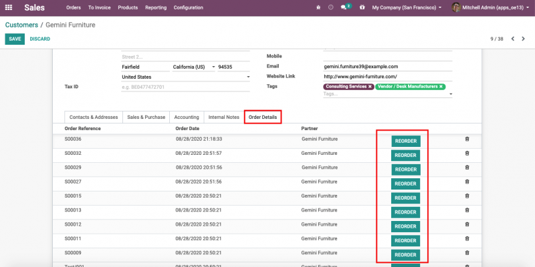The width and height of the screenshot is (535, 267).
Task: Delete order S00009 with trash icon
Action: click(x=467, y=253)
